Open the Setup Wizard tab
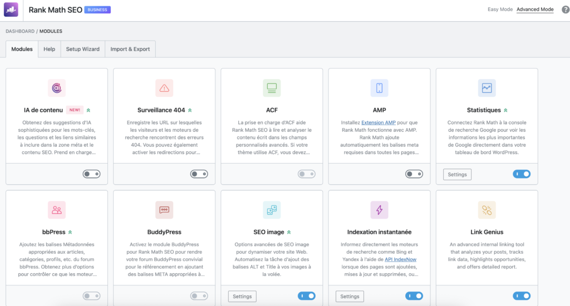The image size is (570, 306). tap(83, 49)
